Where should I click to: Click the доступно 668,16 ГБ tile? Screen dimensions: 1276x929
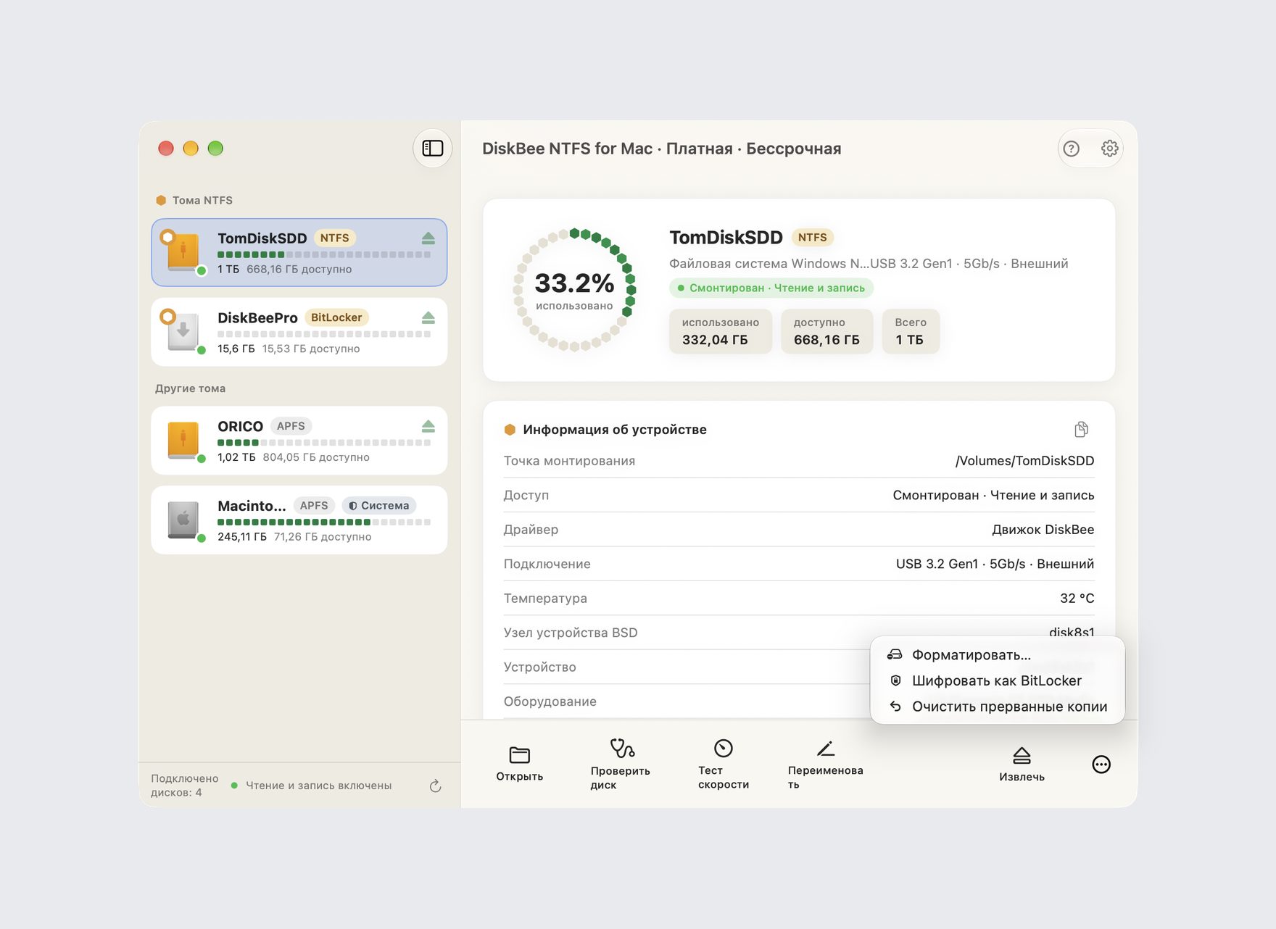pos(826,332)
